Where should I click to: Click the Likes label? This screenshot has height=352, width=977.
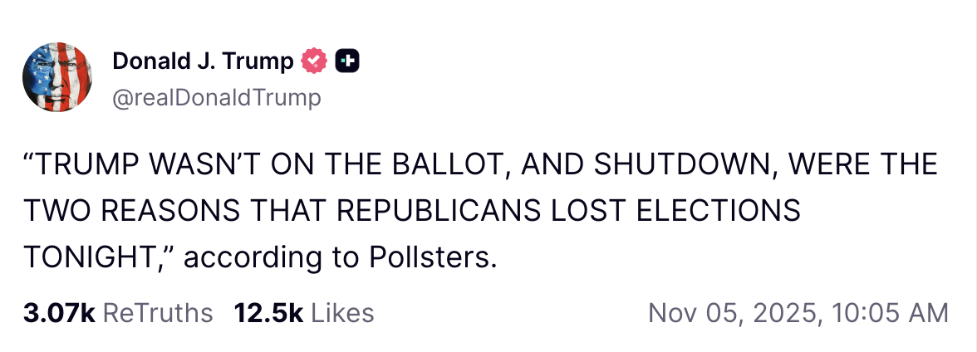[343, 313]
